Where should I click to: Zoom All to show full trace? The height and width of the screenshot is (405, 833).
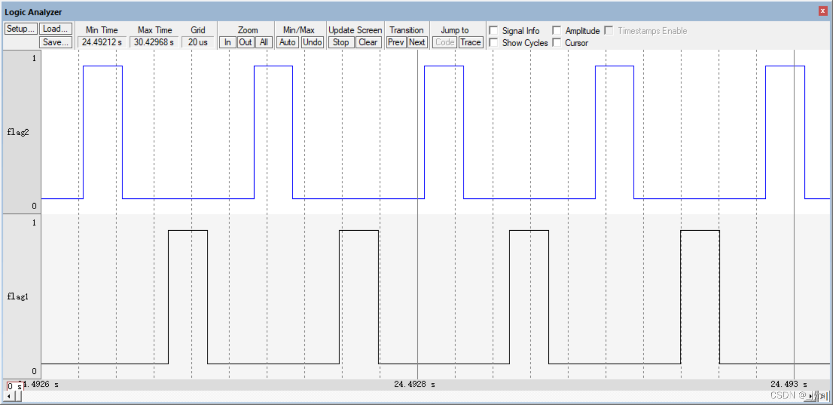click(x=264, y=42)
